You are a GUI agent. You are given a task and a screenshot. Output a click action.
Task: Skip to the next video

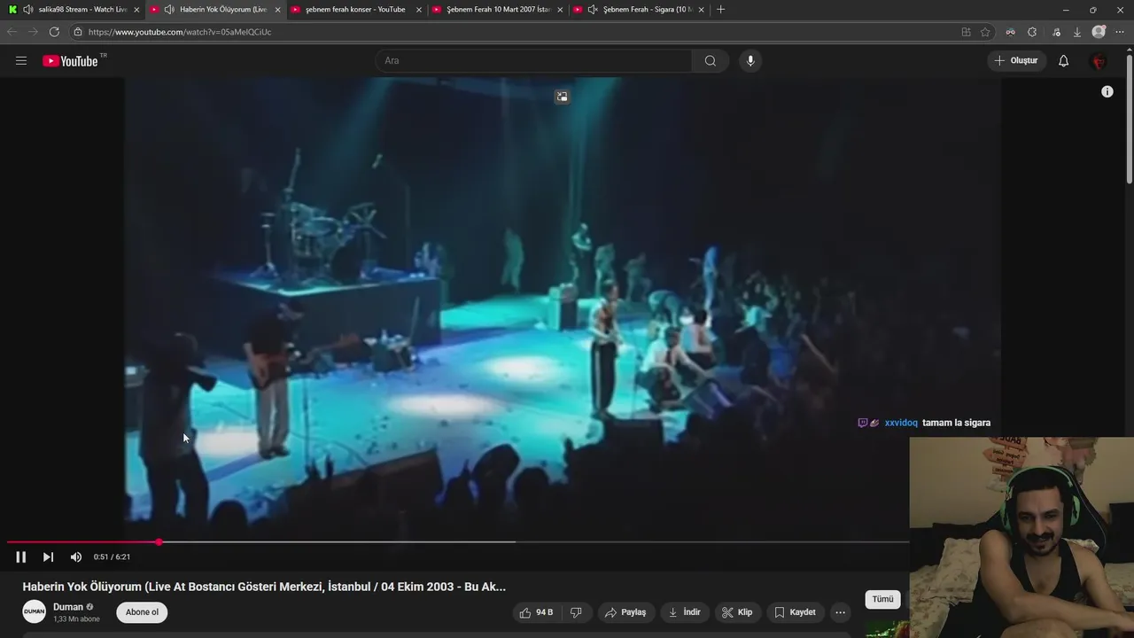(48, 557)
